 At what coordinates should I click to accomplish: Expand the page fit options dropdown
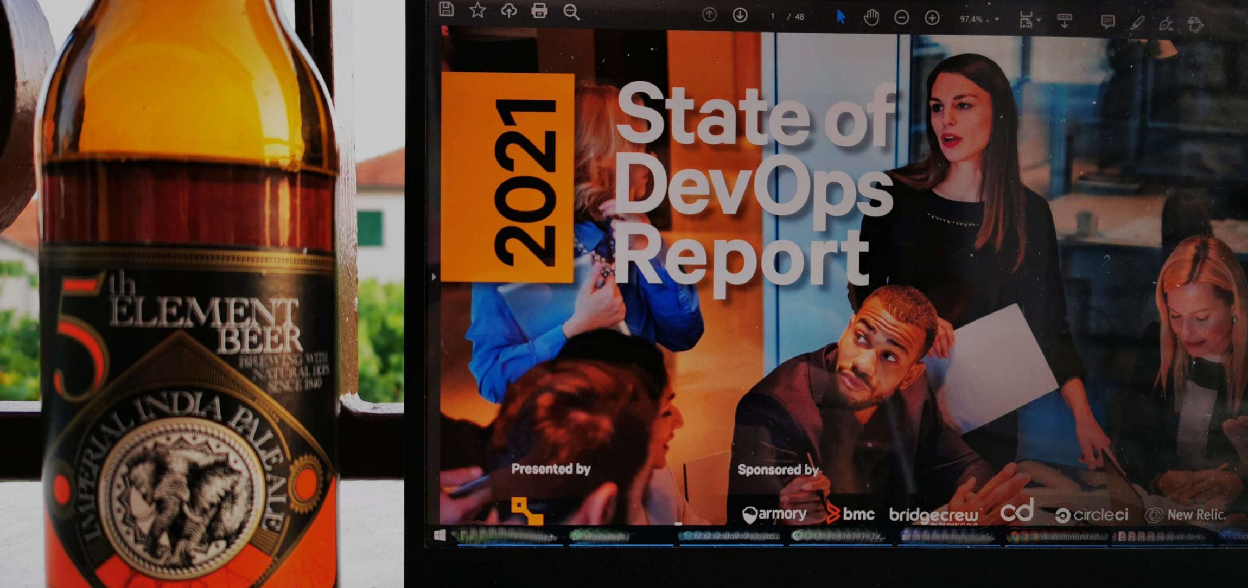[1038, 21]
